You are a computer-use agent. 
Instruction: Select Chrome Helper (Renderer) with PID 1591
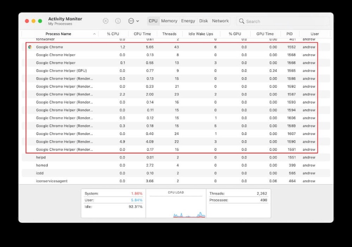click(176, 150)
